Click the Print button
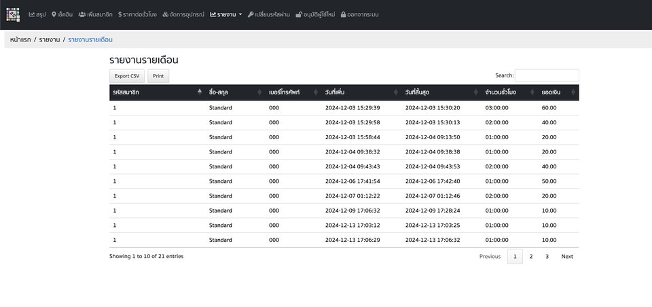 click(158, 76)
